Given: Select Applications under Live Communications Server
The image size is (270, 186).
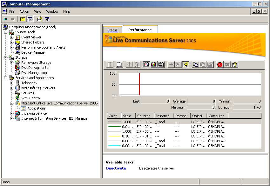Looking at the screenshot, I should tap(36, 108).
